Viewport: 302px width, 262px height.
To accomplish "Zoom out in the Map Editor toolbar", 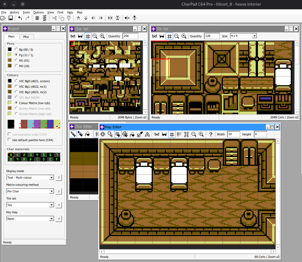I will point(194,134).
